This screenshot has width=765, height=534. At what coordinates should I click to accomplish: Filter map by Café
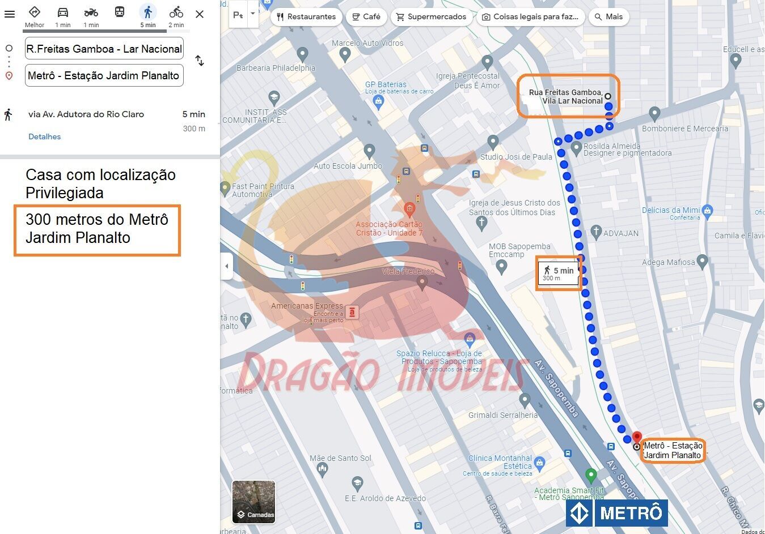(x=366, y=17)
